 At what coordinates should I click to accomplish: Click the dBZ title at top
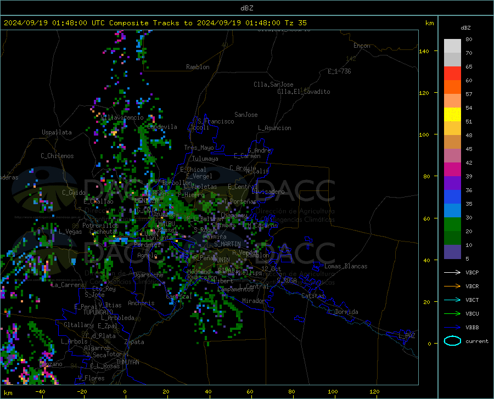pos(246,8)
